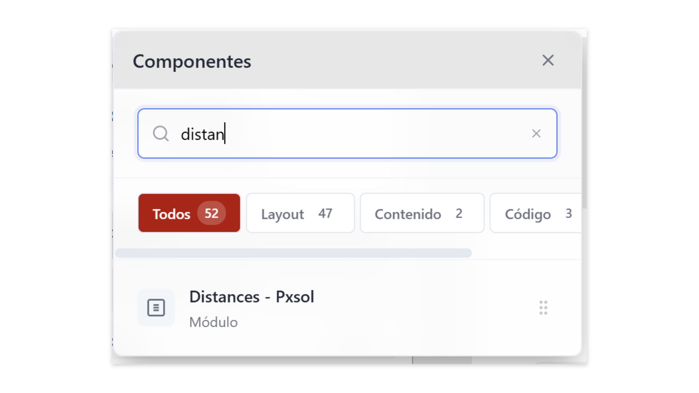Click the Módulo label under Distances
Image resolution: width=699 pixels, height=393 pixels.
[x=213, y=322]
